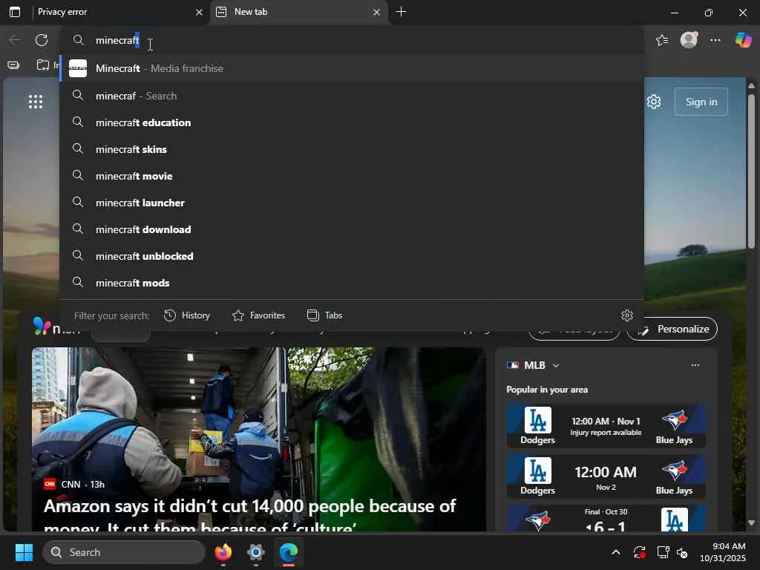The width and height of the screenshot is (760, 570).
Task: Click the sync status tray icon
Action: pos(639,552)
